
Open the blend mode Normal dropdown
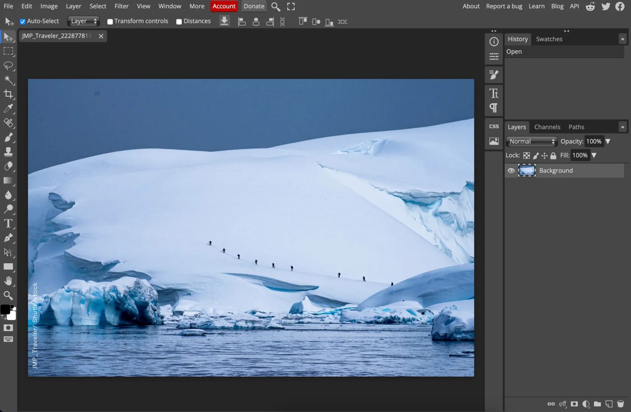pyautogui.click(x=531, y=141)
